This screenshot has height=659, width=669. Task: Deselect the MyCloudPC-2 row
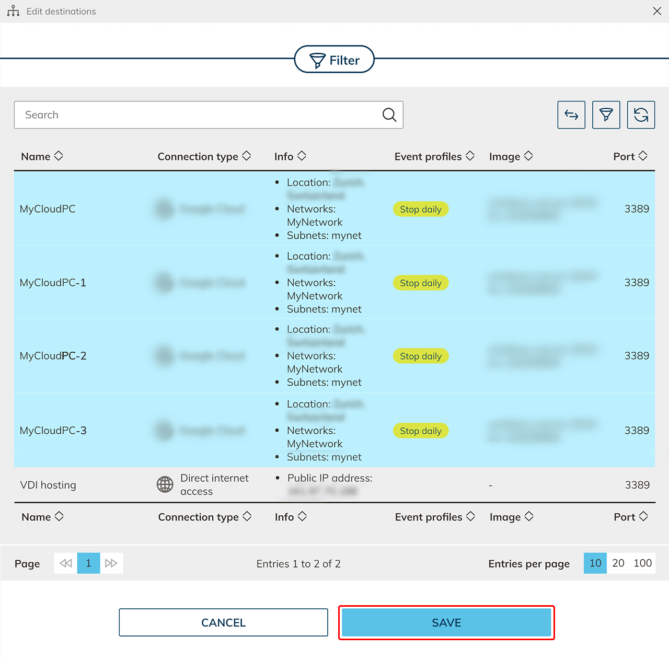coord(53,356)
